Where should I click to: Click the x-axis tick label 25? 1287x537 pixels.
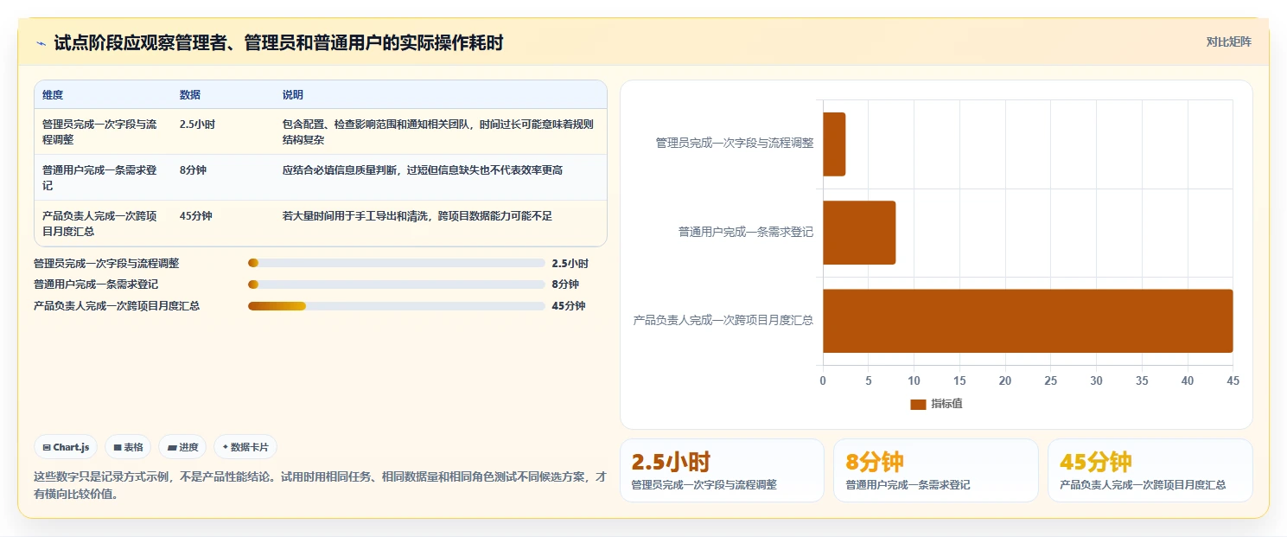coord(1051,381)
